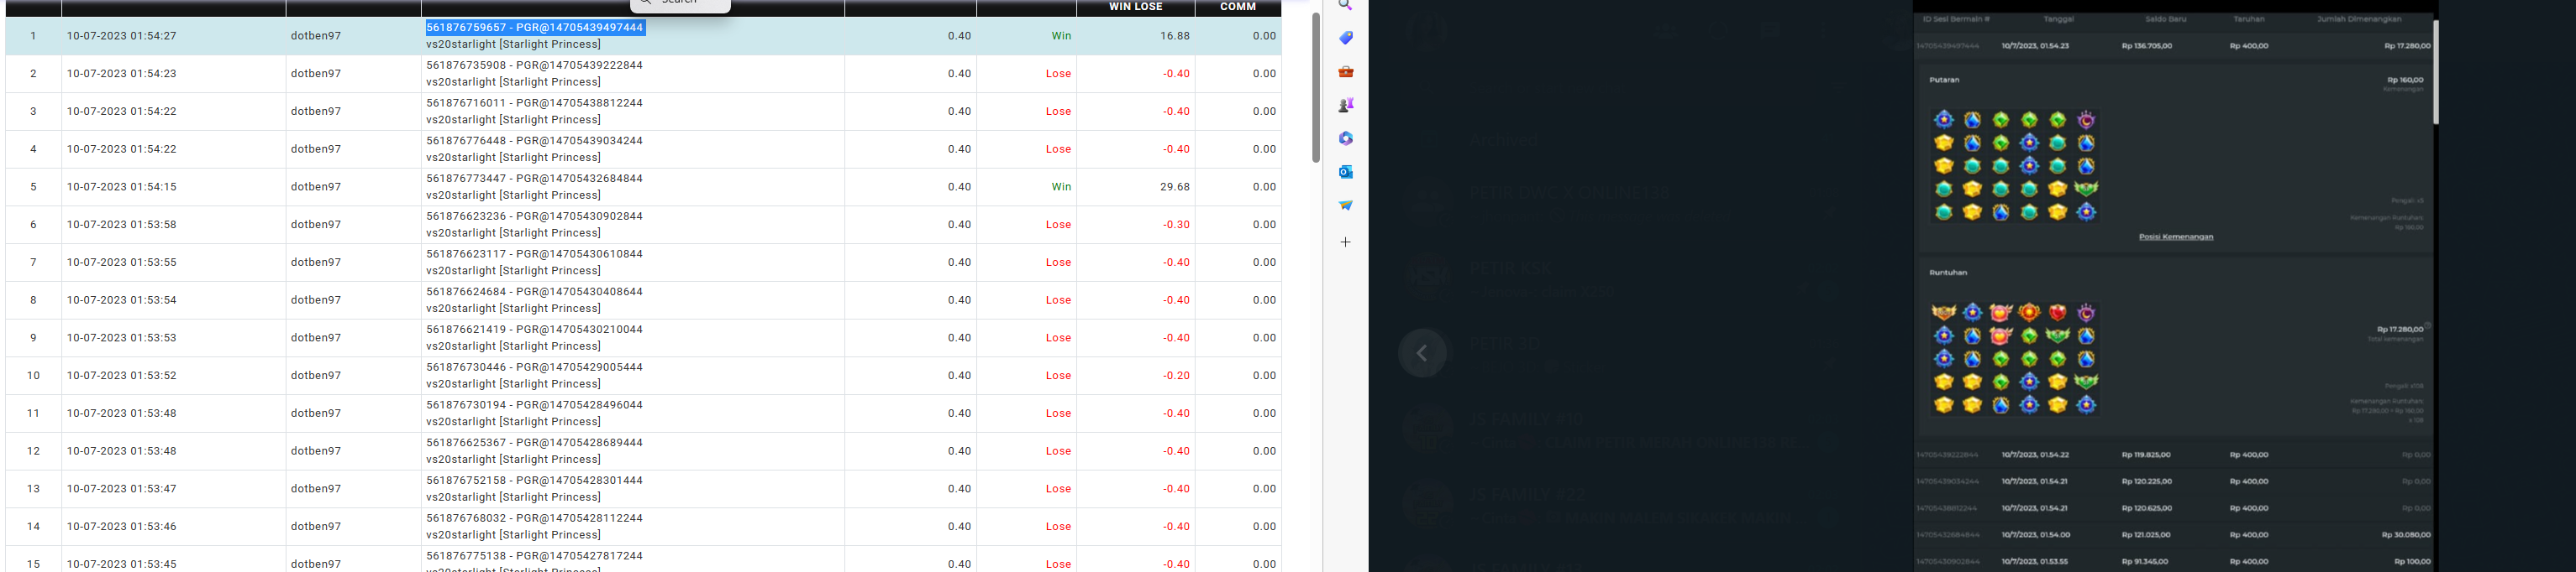
Task: Open the search icon in the browser sidebar
Action: tap(1346, 5)
